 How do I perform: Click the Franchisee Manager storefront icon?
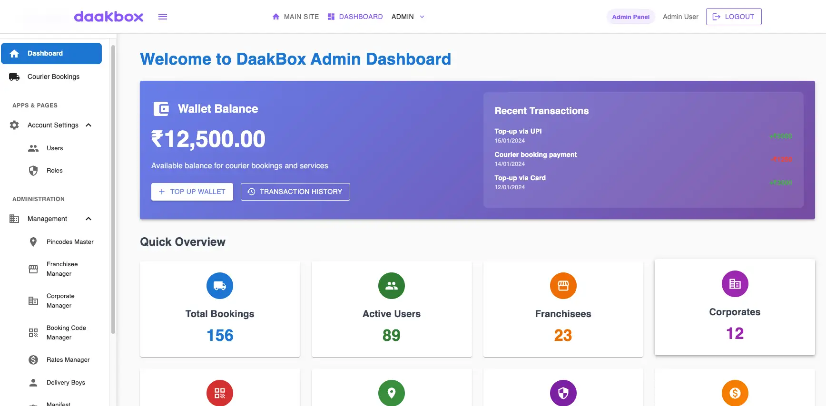(33, 269)
